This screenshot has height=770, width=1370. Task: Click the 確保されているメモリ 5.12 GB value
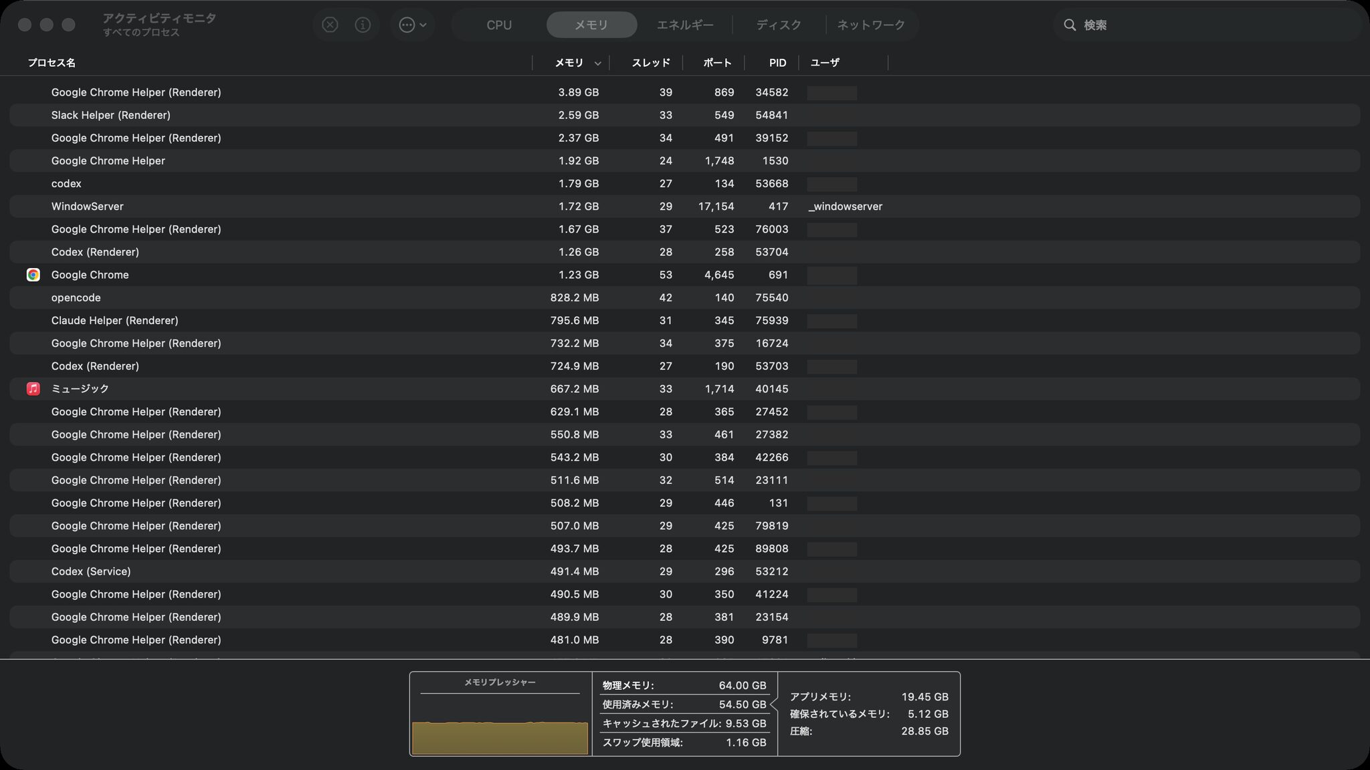pos(928,714)
